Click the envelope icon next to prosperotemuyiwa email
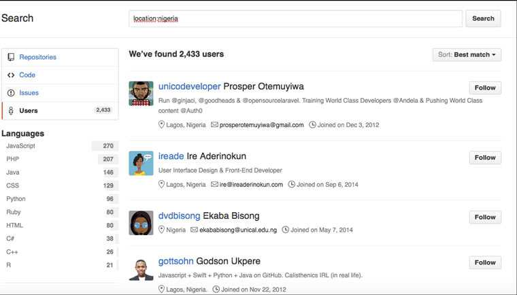The height and width of the screenshot is (295, 517). (214, 124)
